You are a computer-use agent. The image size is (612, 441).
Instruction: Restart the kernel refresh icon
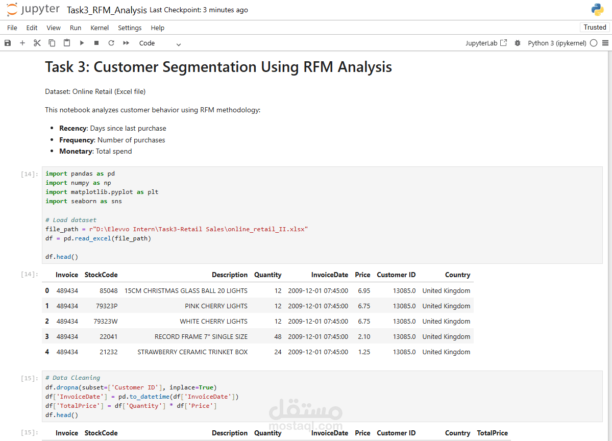point(111,43)
